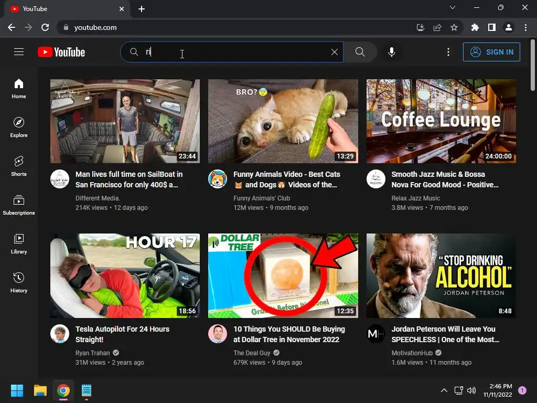Image resolution: width=537 pixels, height=403 pixels.
Task: Open YouTube settings three-dot menu
Action: [x=448, y=52]
